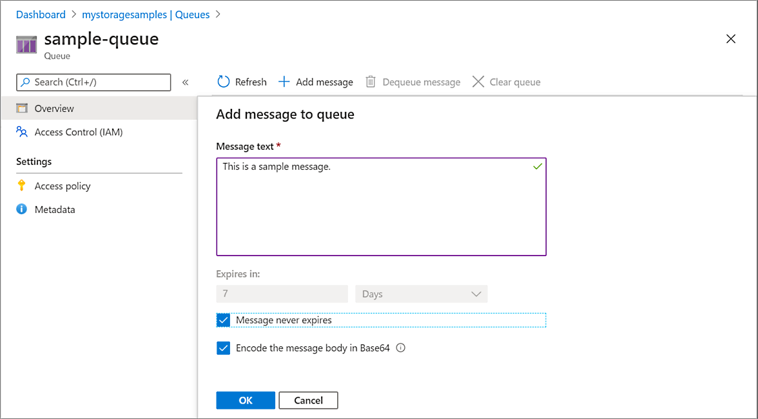Go to mystoragesamples | Queues breadcrumb

146,14
